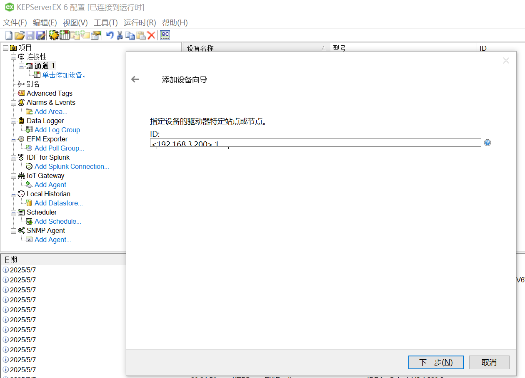Click the 单击添加设备 link
Screen dimensions: 525x378
click(x=65, y=75)
